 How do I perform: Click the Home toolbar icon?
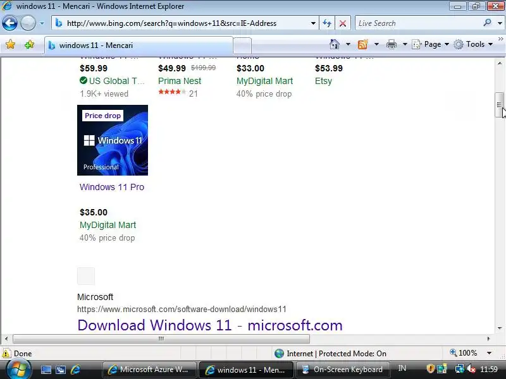[x=335, y=44]
